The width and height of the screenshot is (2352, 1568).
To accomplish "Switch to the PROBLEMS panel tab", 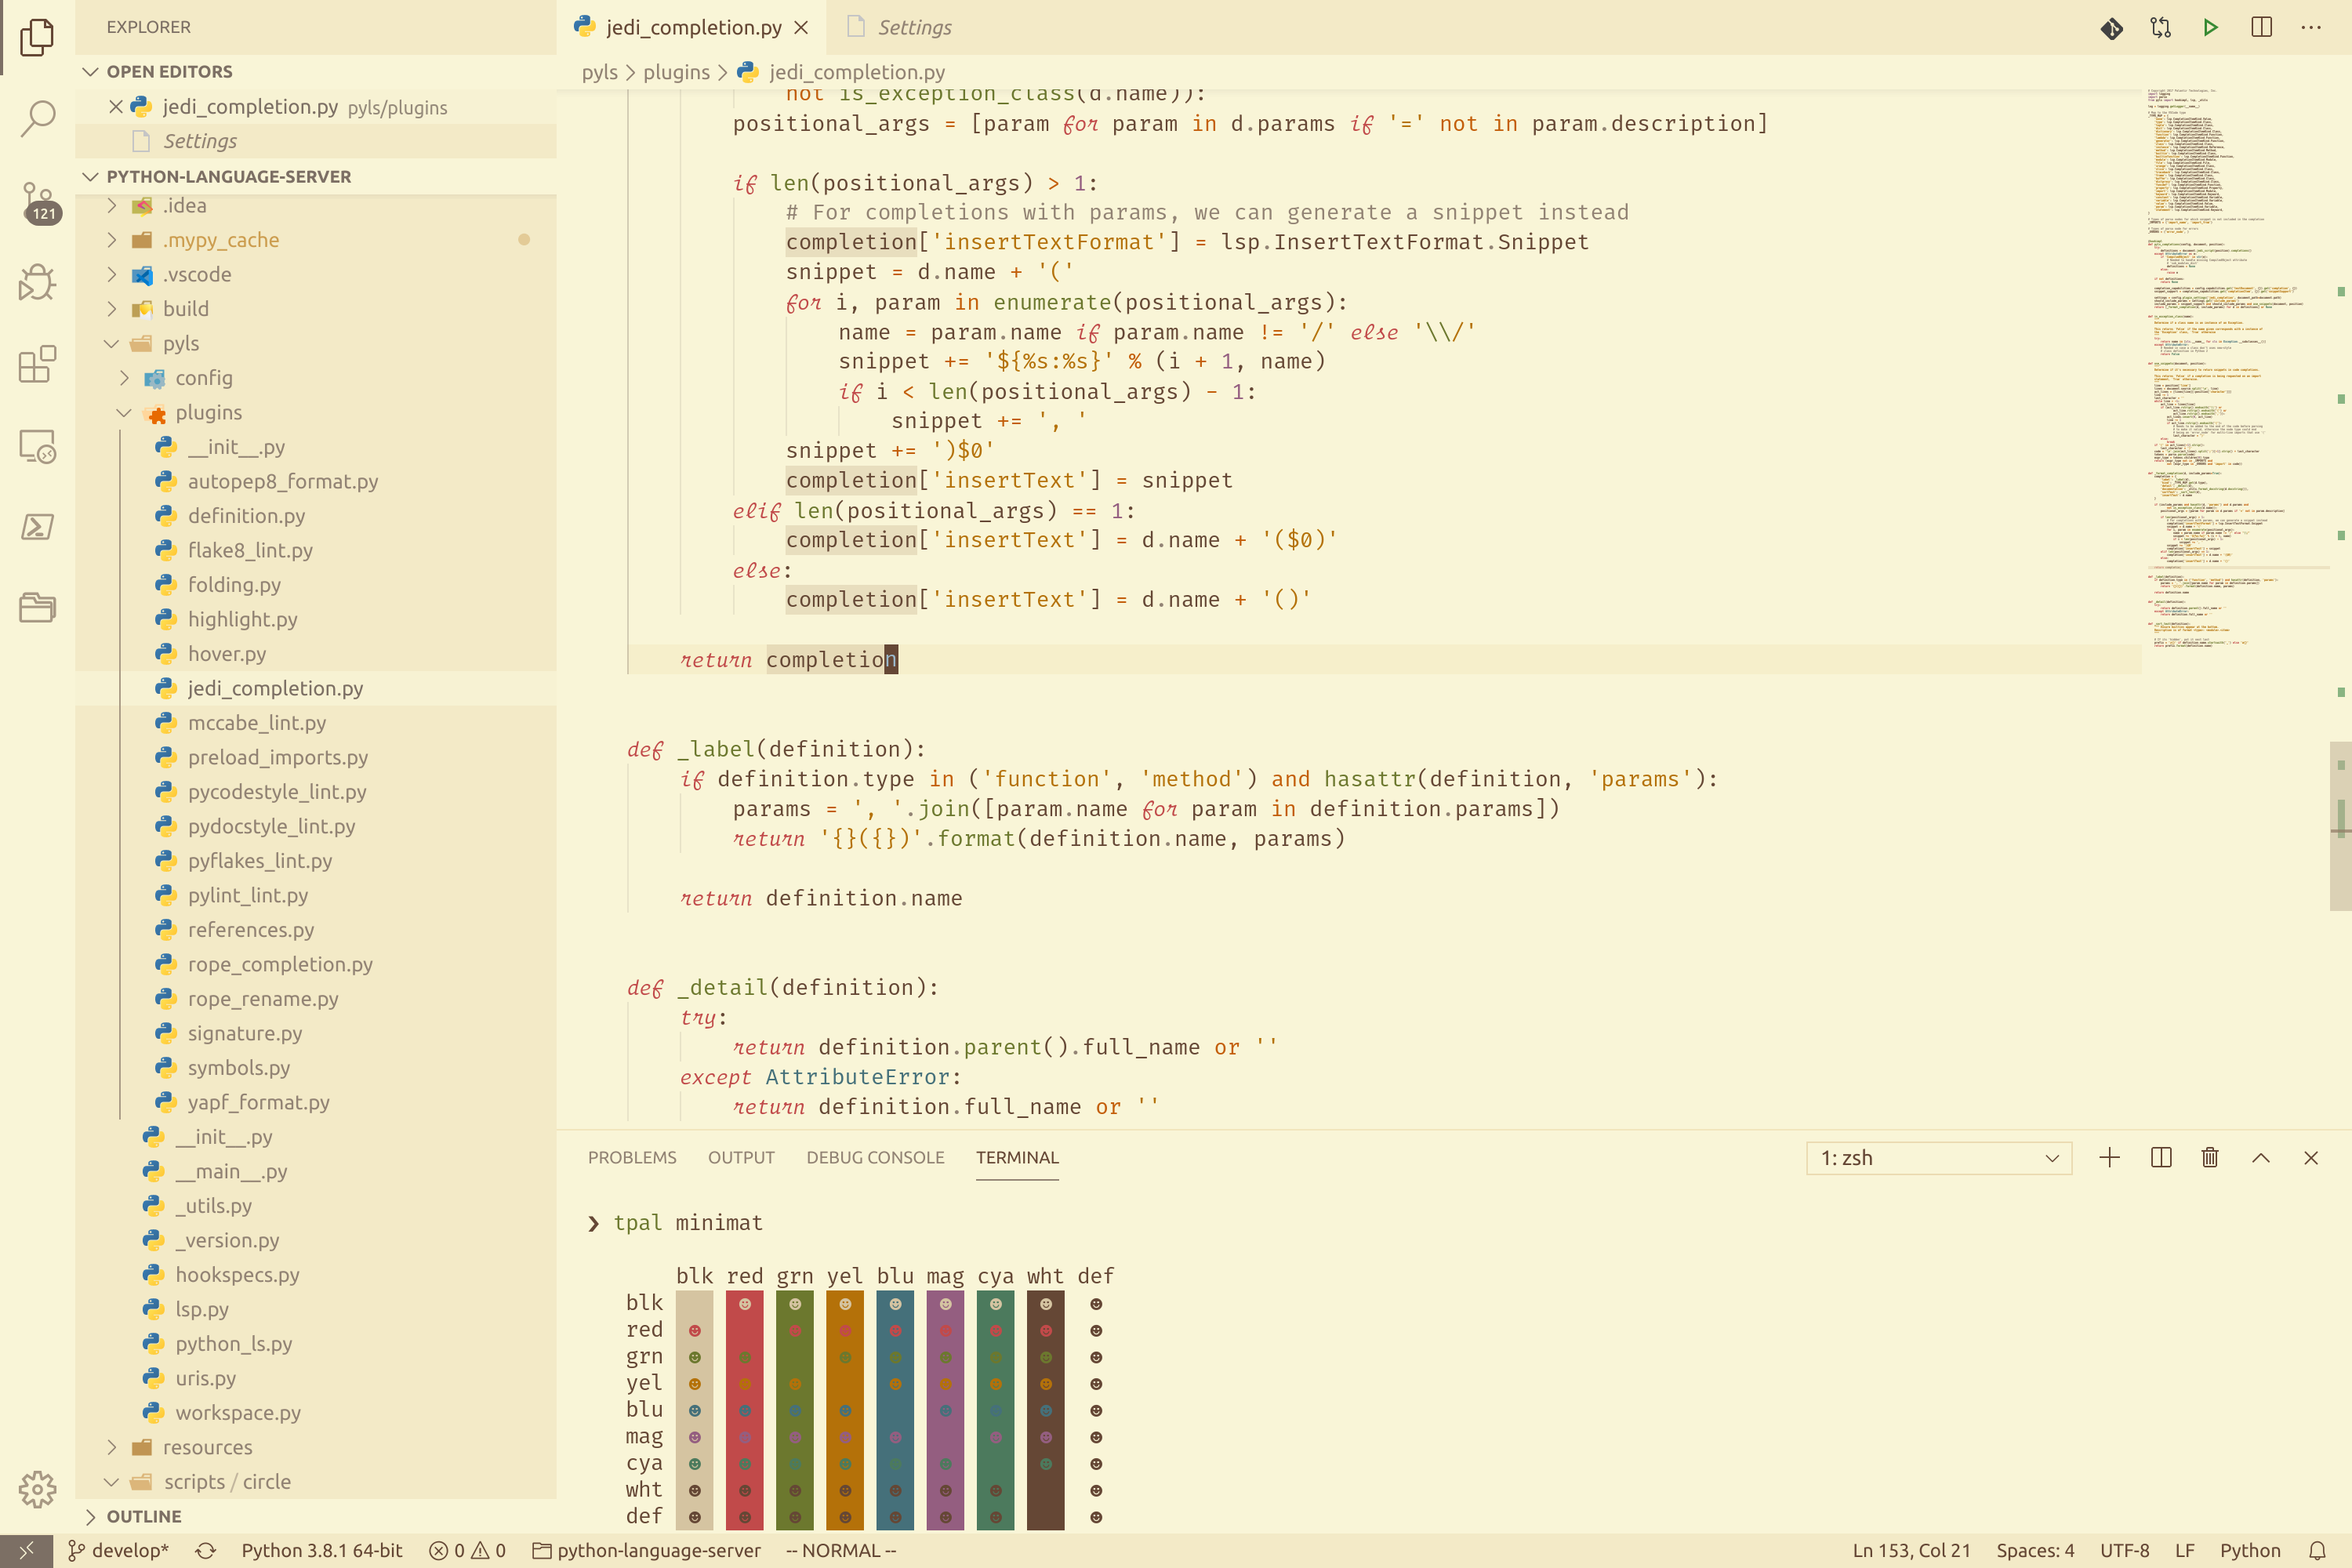I will [631, 1157].
